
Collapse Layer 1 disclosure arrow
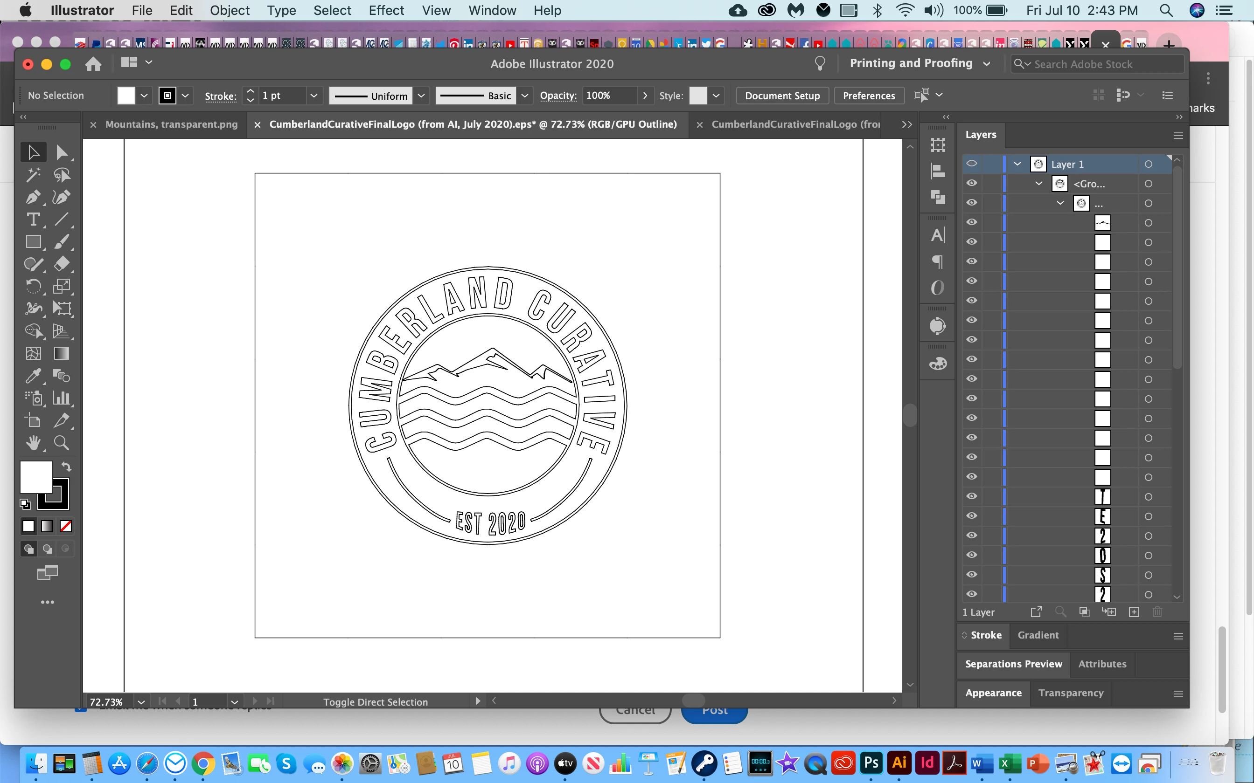1017,164
